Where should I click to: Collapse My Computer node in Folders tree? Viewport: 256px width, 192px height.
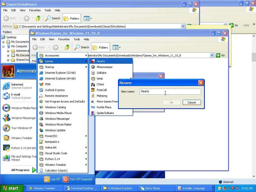3,46
